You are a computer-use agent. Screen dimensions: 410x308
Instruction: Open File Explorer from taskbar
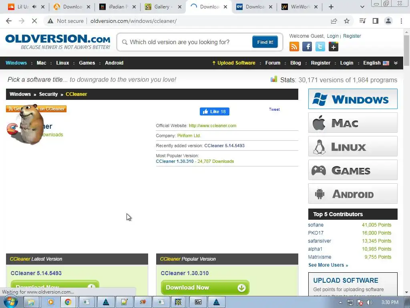pos(31,302)
